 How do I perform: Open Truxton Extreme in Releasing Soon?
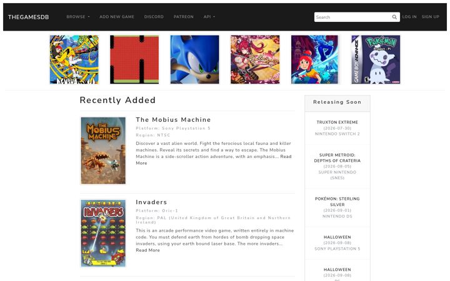pos(337,122)
